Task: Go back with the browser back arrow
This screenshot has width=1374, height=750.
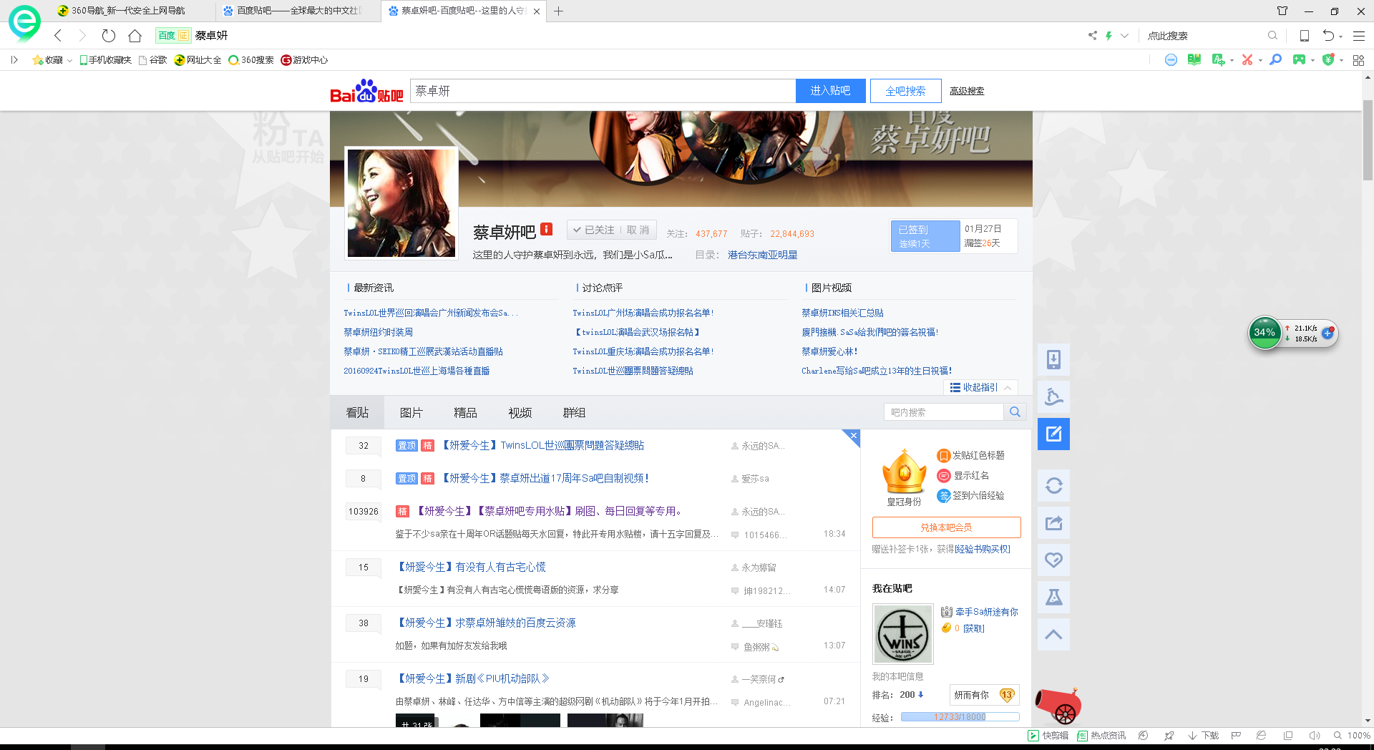Action: [59, 36]
